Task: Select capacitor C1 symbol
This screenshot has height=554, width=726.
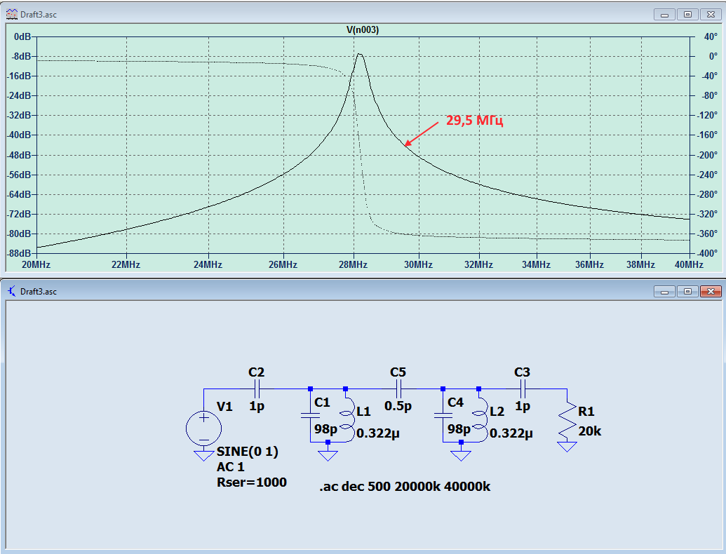Action: click(x=310, y=416)
